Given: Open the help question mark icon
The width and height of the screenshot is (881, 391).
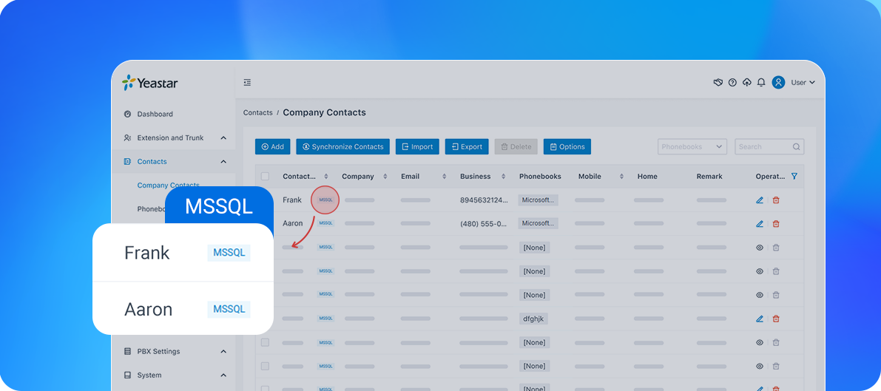Looking at the screenshot, I should click(x=732, y=83).
